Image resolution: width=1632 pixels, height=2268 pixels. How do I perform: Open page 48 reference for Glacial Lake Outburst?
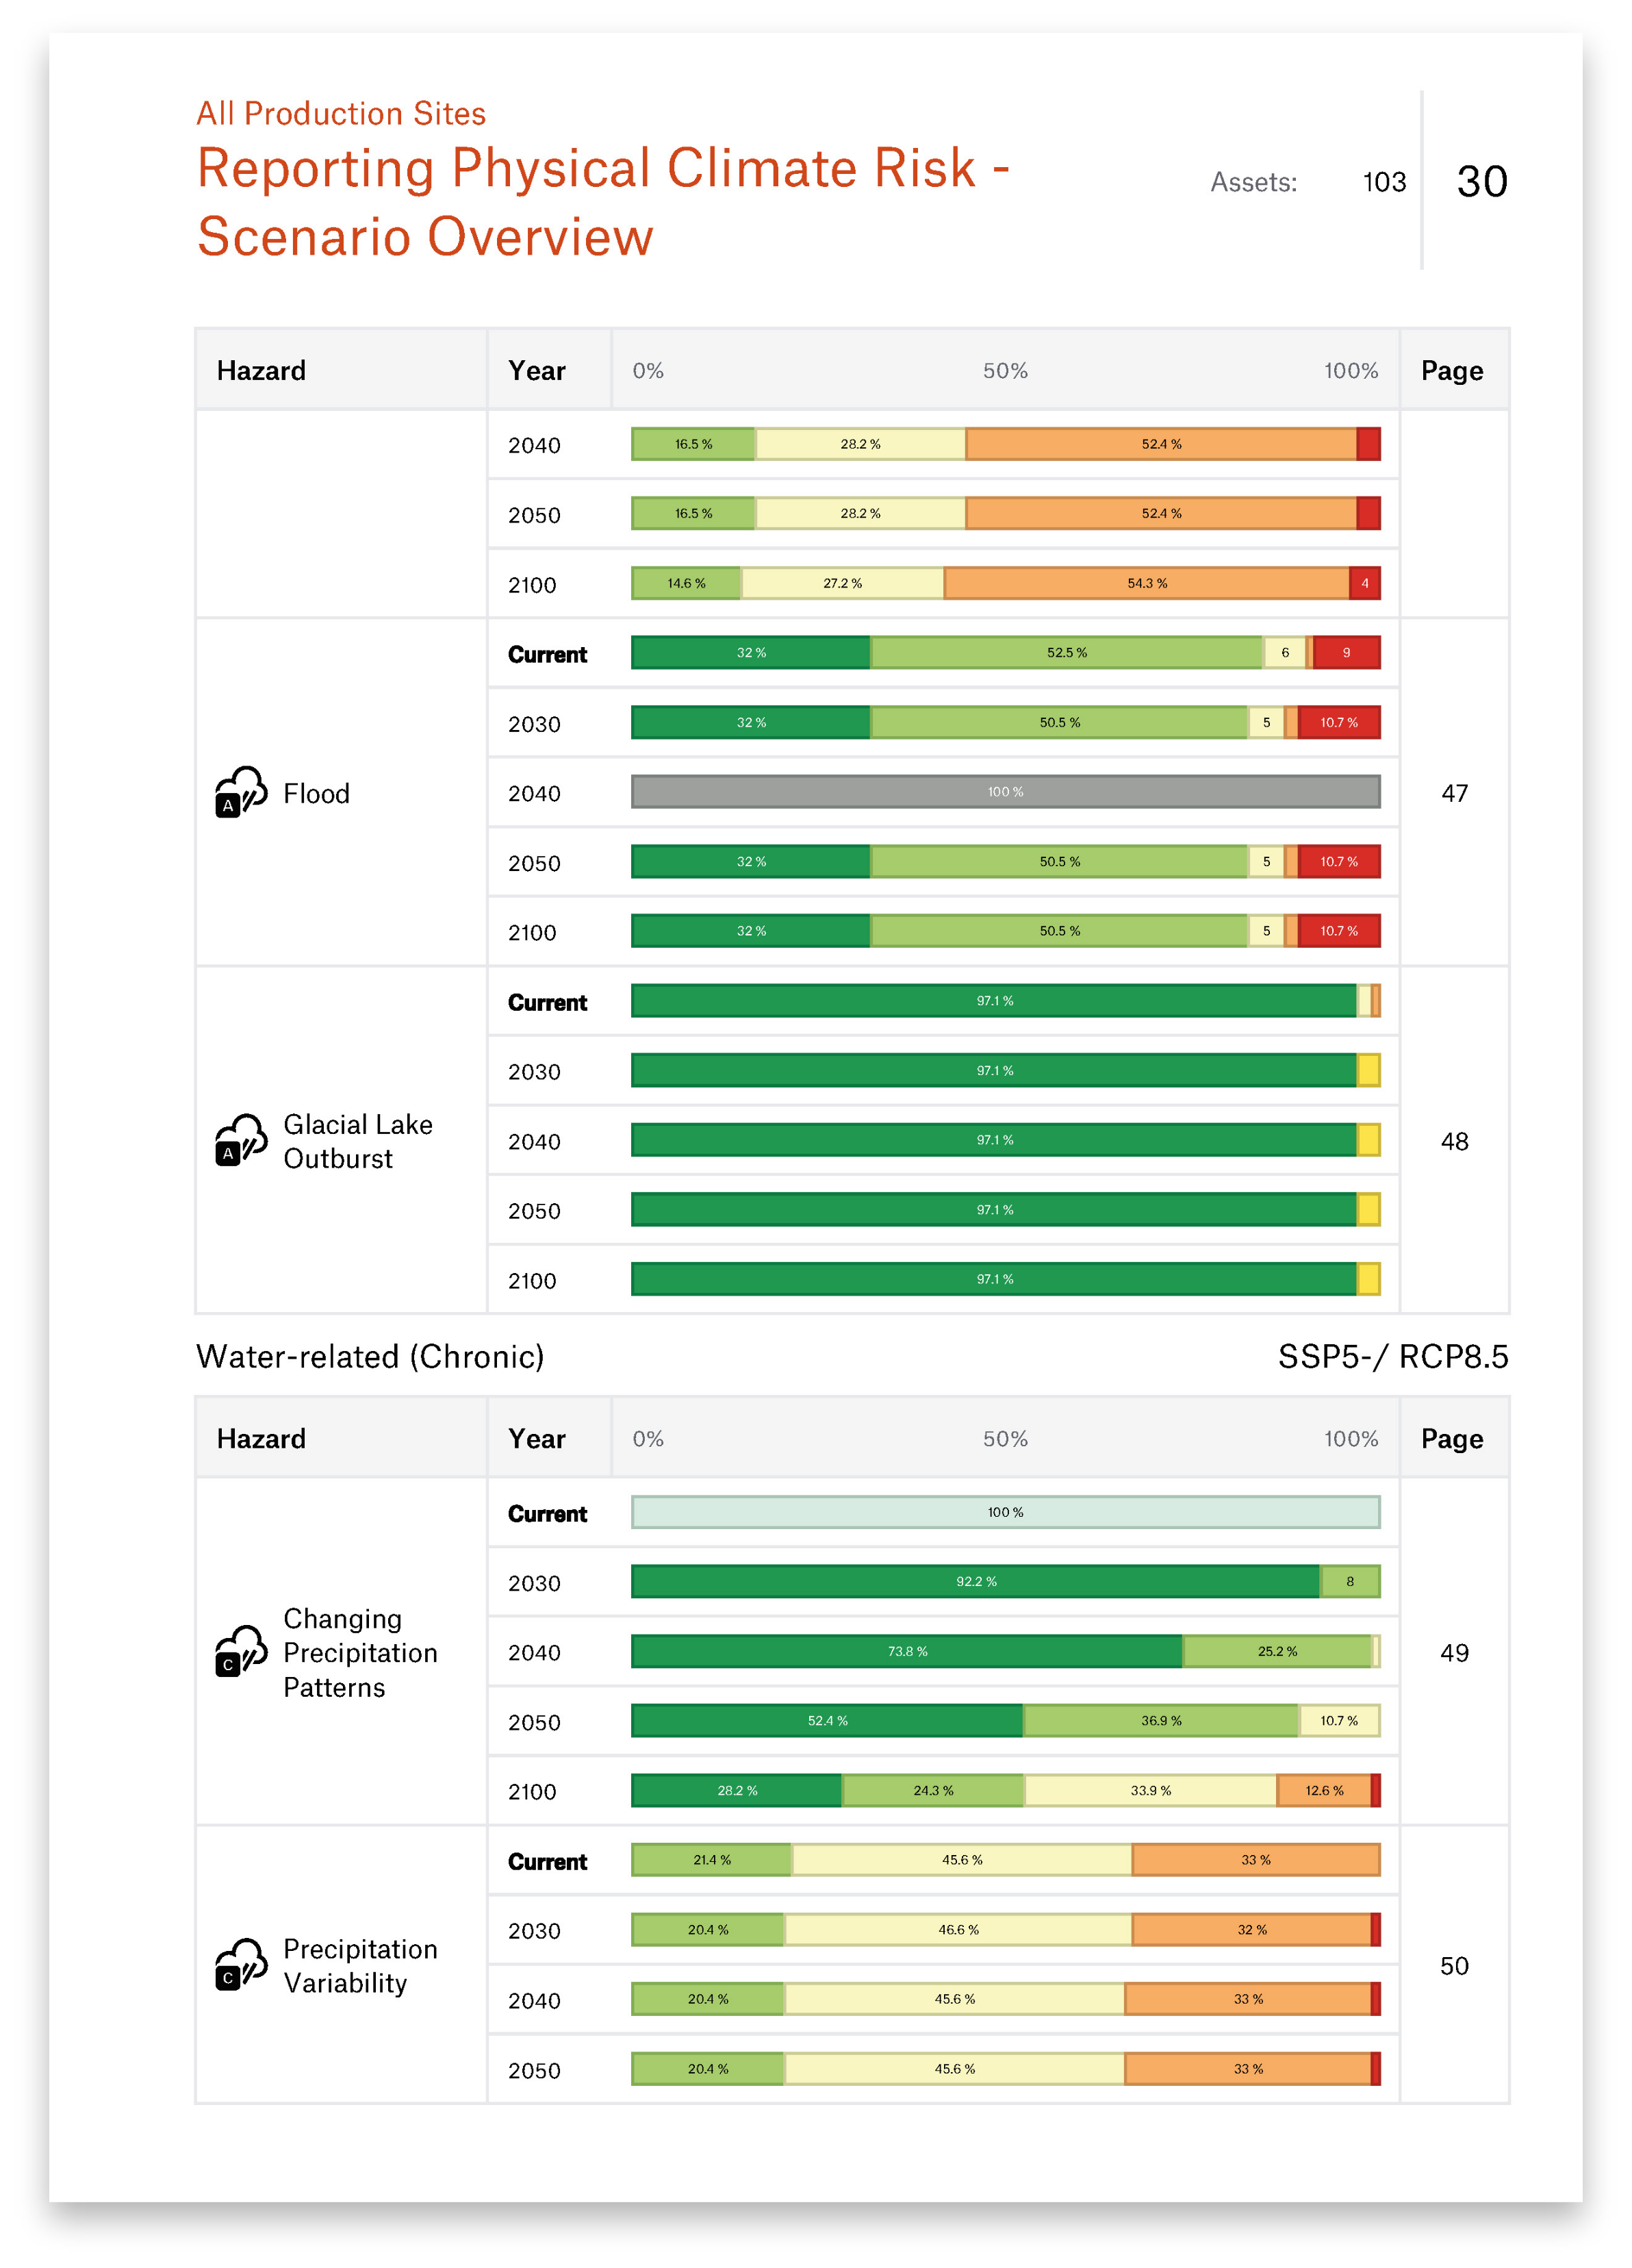pos(1454,1141)
